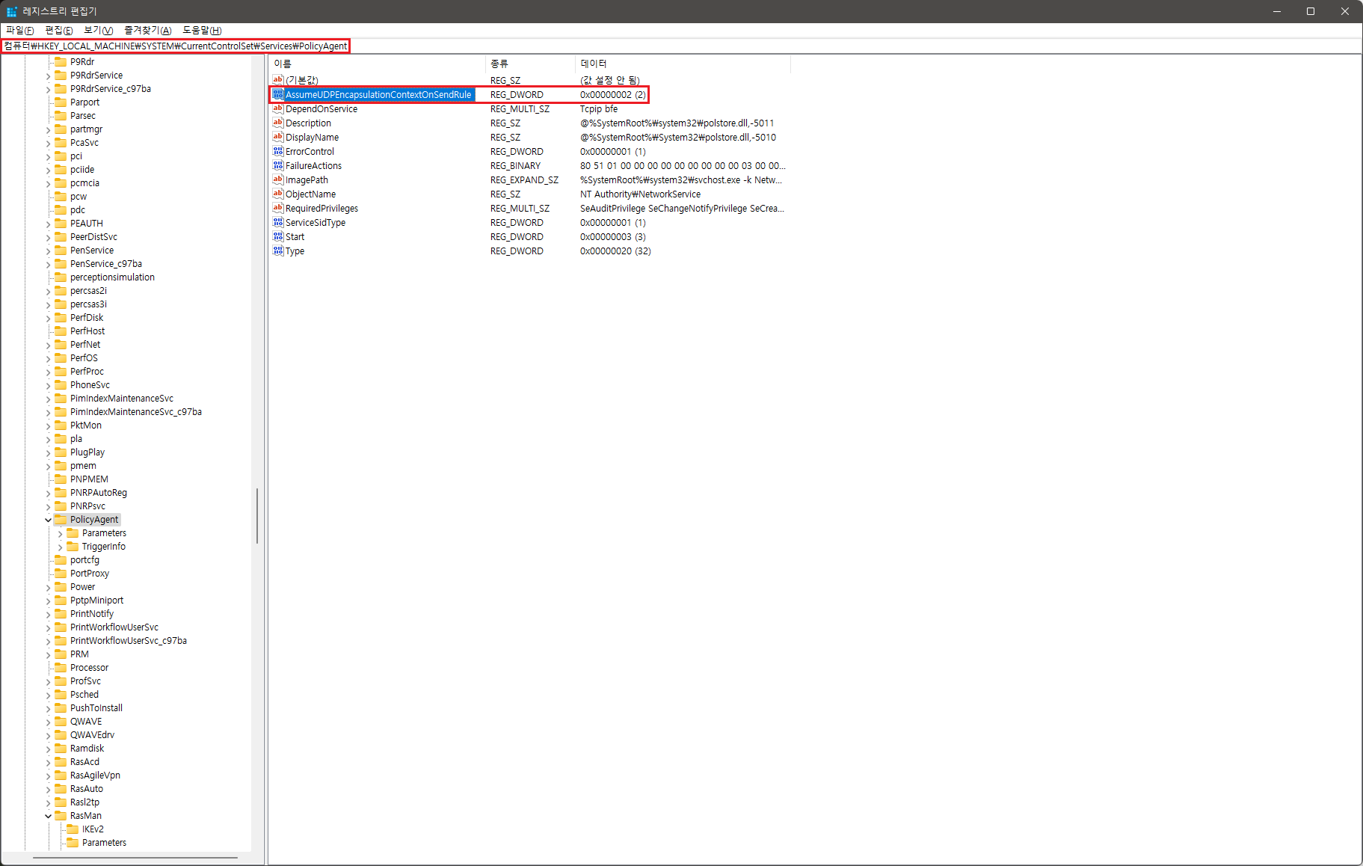This screenshot has width=1363, height=866.
Task: Expand the TriggerInfo subkey
Action: [61, 547]
